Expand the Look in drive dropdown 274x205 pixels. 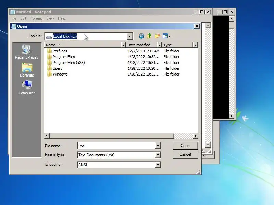(x=130, y=36)
